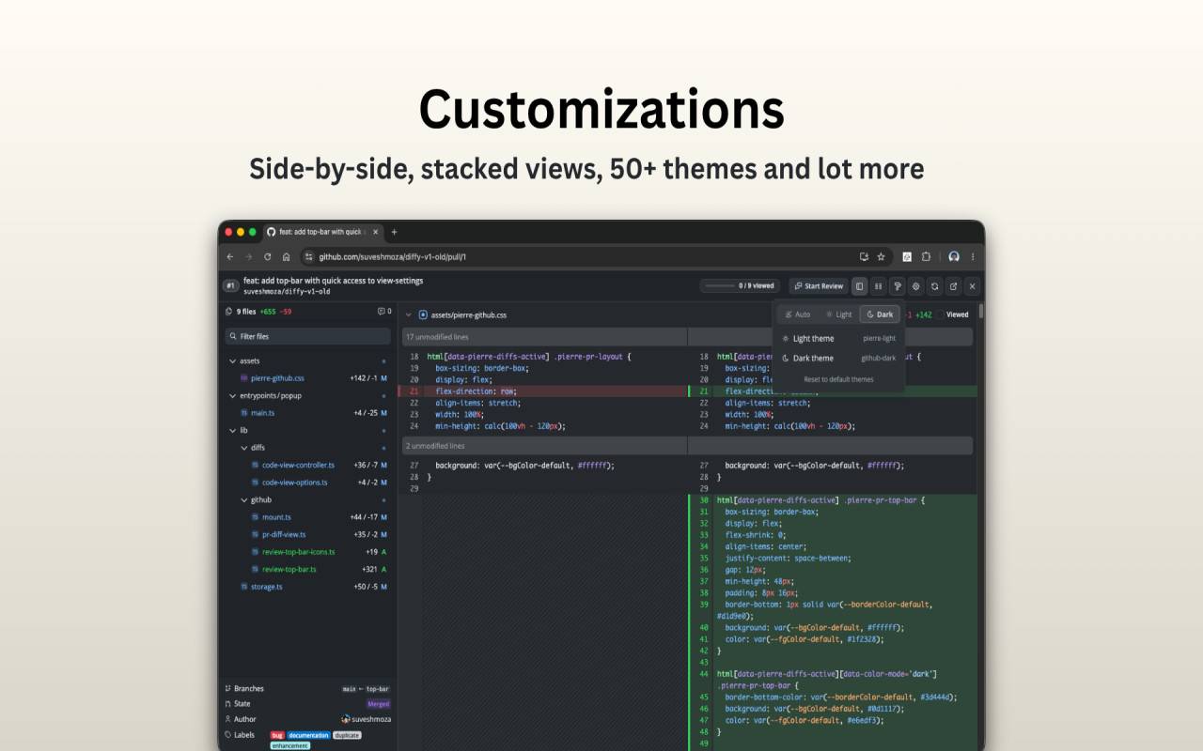Image resolution: width=1203 pixels, height=751 pixels.
Task: Select the Auto color mode option
Action: 798,314
